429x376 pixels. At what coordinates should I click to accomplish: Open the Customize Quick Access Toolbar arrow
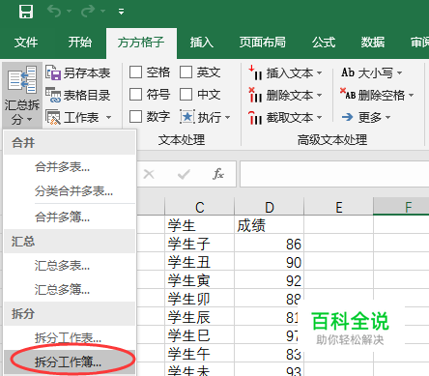(x=121, y=12)
